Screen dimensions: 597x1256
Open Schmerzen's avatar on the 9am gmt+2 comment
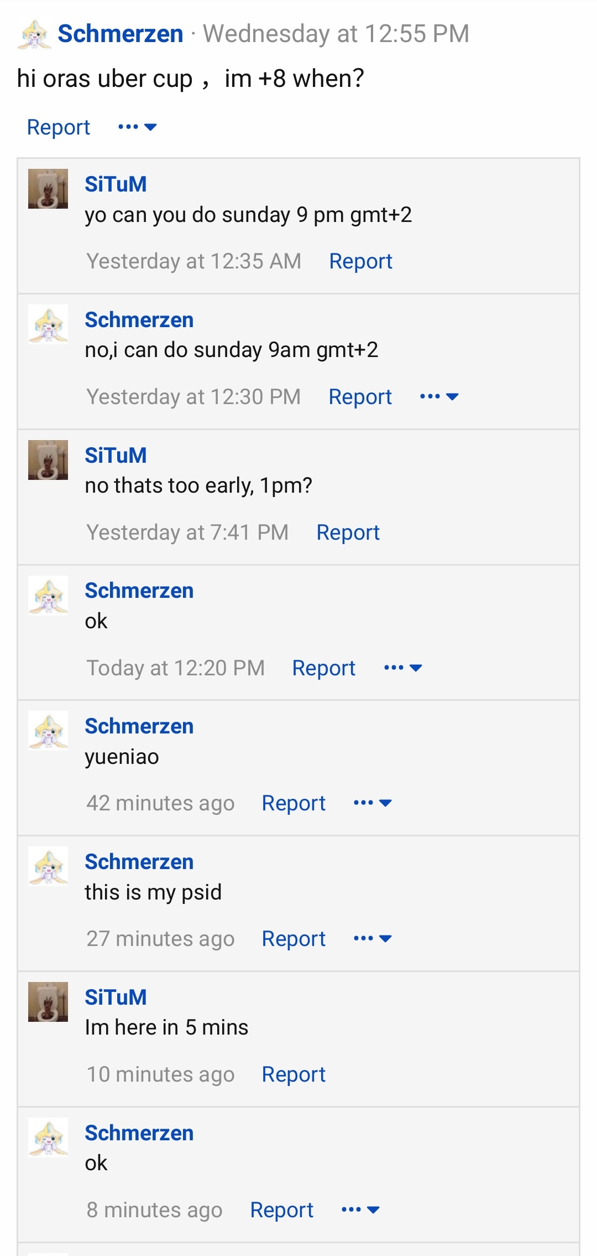(x=48, y=324)
